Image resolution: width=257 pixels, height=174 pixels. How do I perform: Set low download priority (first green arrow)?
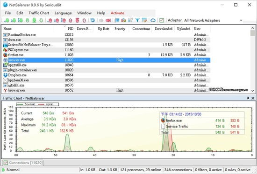(7, 20)
